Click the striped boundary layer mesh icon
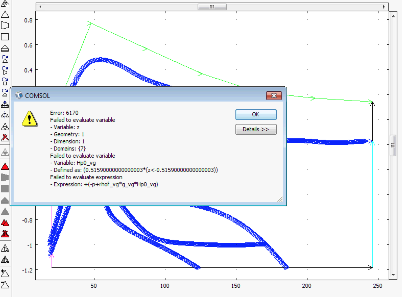 click(x=5, y=48)
